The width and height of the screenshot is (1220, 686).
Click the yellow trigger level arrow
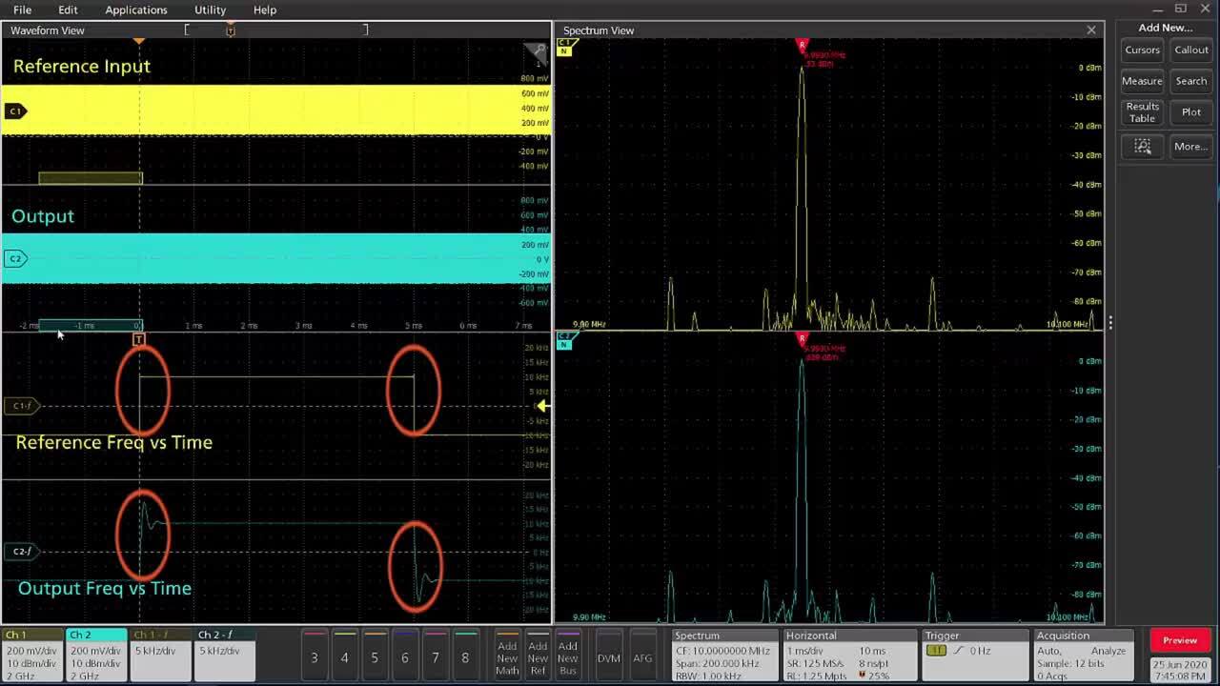tap(542, 406)
